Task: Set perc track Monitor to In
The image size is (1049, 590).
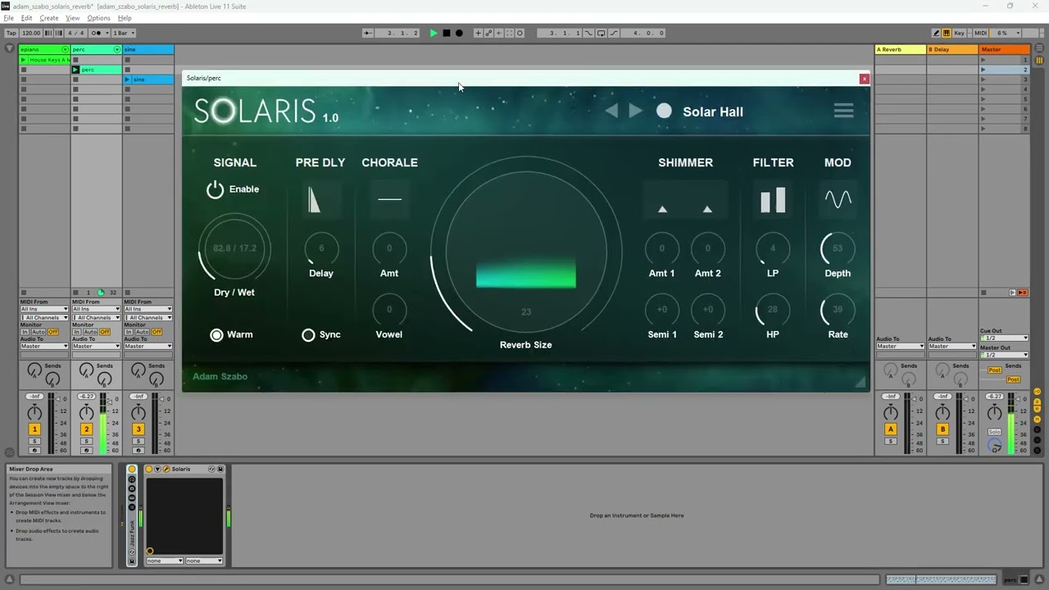Action: click(77, 332)
